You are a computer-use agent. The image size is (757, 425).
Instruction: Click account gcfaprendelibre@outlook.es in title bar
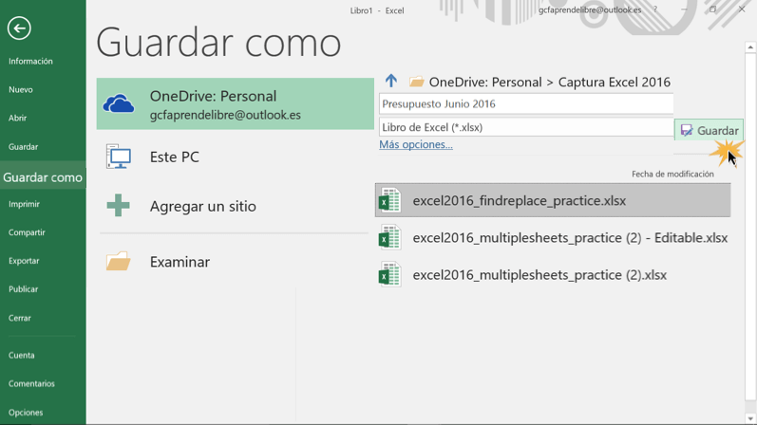[590, 9]
